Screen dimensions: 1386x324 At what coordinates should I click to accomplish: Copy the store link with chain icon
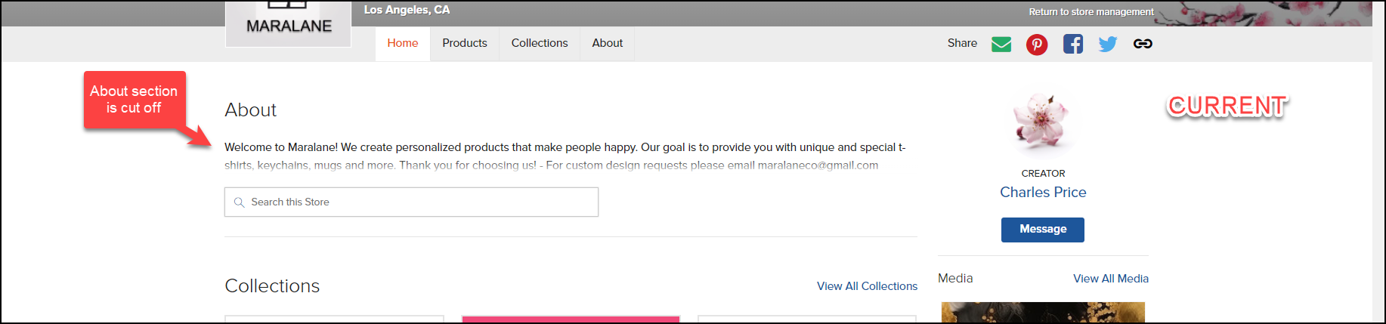point(1143,44)
